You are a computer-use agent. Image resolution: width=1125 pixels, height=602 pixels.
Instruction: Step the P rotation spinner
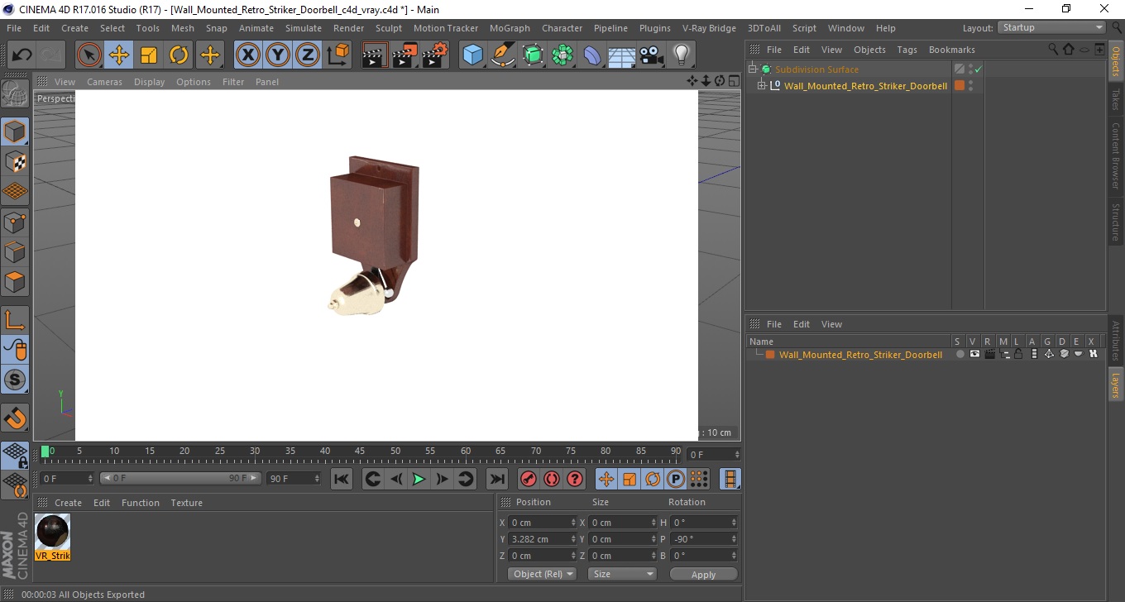(x=734, y=539)
